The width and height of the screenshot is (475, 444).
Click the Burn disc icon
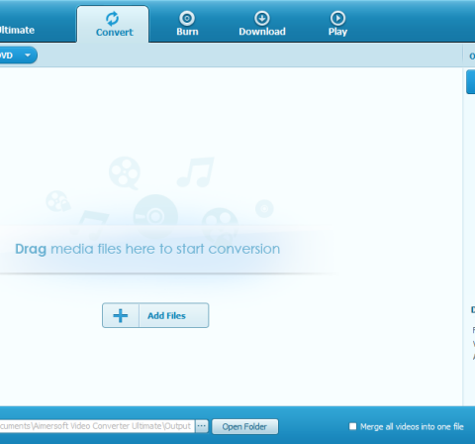point(187,18)
